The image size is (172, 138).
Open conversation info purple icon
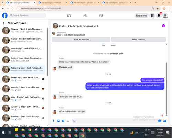[163, 26]
